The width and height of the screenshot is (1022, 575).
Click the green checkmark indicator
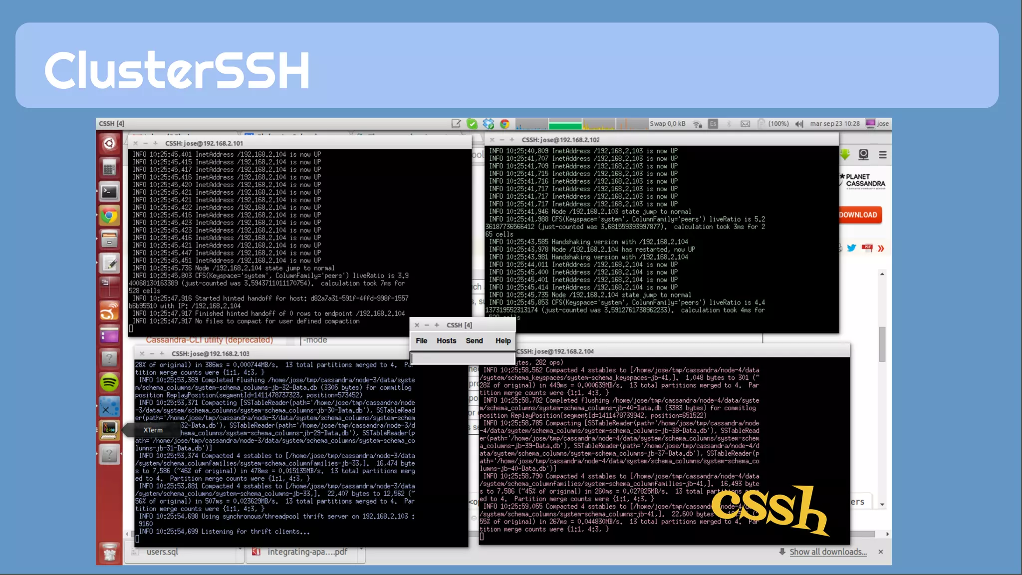coord(472,124)
